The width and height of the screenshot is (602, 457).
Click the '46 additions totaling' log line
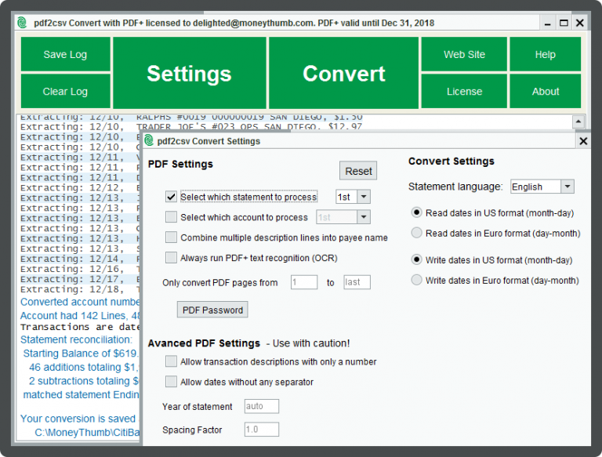click(84, 367)
